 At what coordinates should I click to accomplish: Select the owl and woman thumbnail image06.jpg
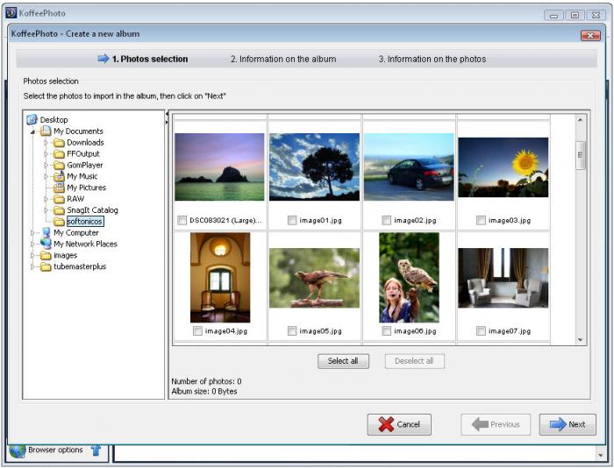pos(409,278)
